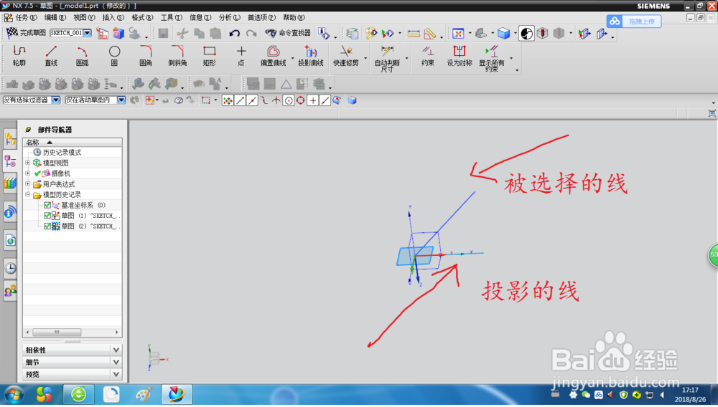
Task: Collapse the 模型历史记录 tree node
Action: [27, 195]
